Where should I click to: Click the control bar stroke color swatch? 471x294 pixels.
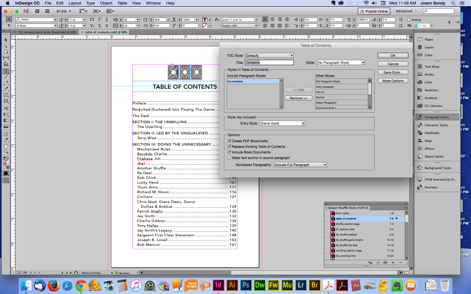coord(205,25)
